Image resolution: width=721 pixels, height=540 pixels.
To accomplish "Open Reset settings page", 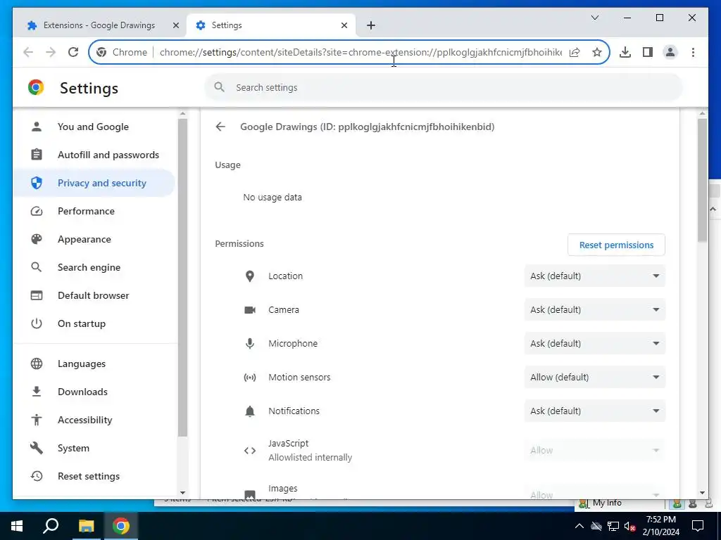I will 94,476.
